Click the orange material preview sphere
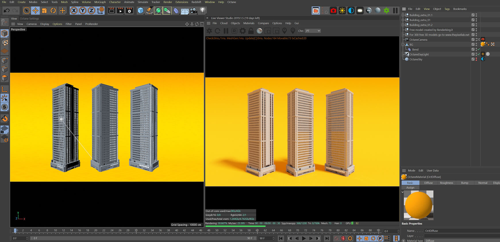This screenshot has width=500, height=242. point(418,205)
